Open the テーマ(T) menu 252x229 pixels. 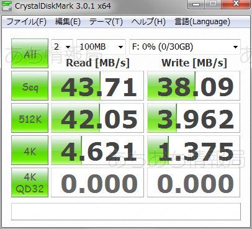106,22
